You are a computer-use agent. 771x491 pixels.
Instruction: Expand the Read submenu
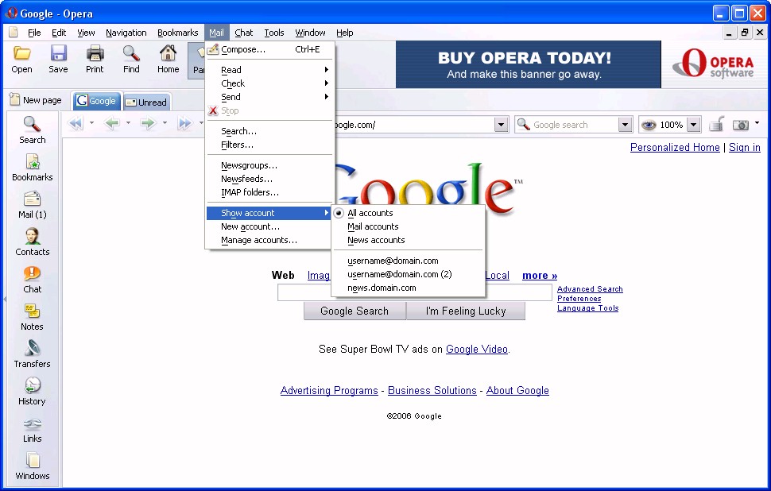pos(269,70)
